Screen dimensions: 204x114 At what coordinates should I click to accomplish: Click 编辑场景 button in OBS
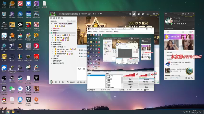click(131, 82)
